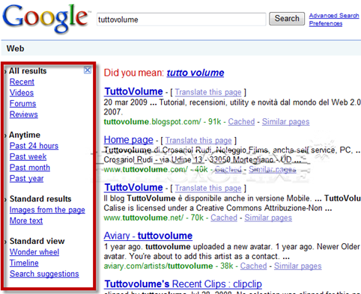Open Similar pages for tuttovolume.blogspot.com
Image resolution: width=361 pixels, height=294 pixels.
pyautogui.click(x=285, y=122)
